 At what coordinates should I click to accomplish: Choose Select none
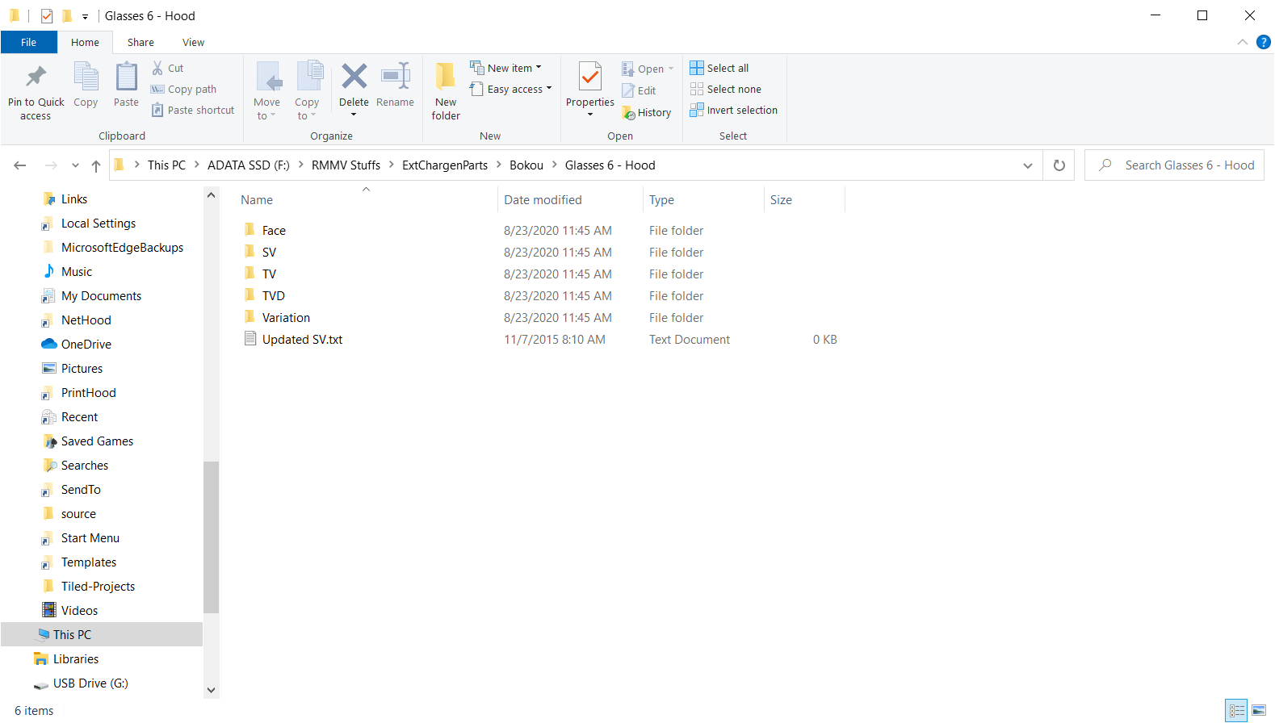726,90
